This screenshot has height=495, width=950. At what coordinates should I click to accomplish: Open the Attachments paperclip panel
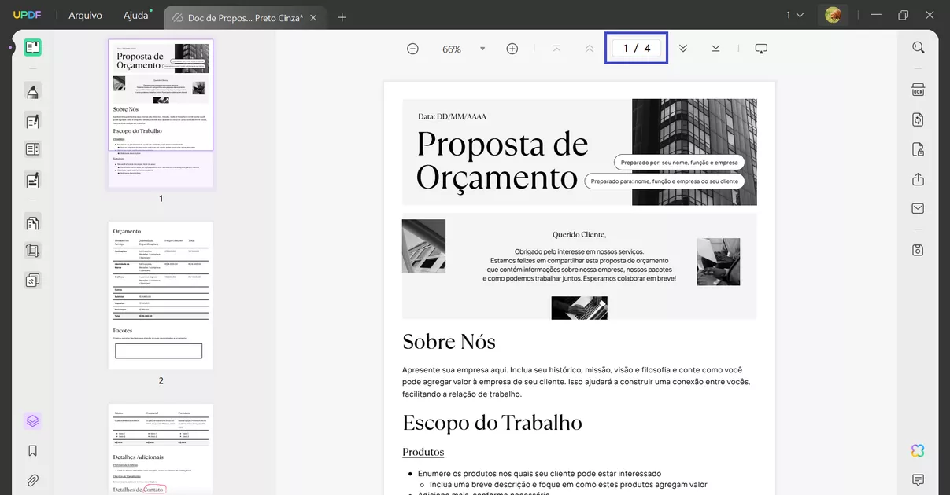(32, 480)
